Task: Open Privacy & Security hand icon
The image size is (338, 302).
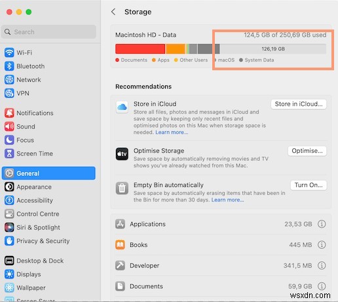Action: (9, 241)
